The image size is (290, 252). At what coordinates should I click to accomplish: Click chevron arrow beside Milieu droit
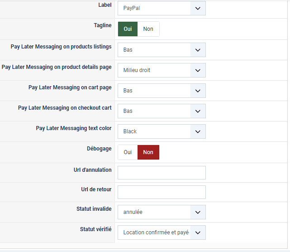(x=198, y=70)
